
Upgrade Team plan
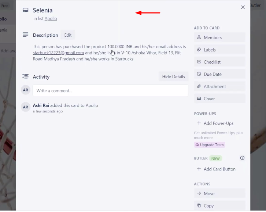click(x=210, y=145)
